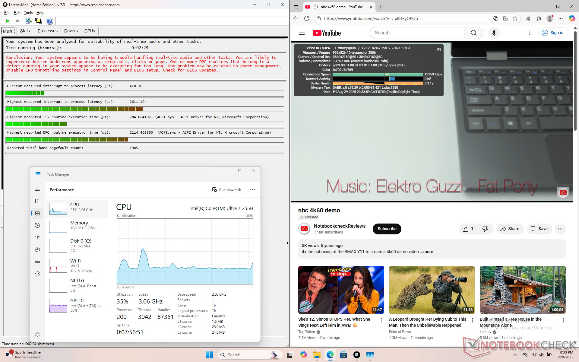The image size is (579, 362).
Task: Click the YouTube page vertical scrollbar
Action: (x=575, y=81)
